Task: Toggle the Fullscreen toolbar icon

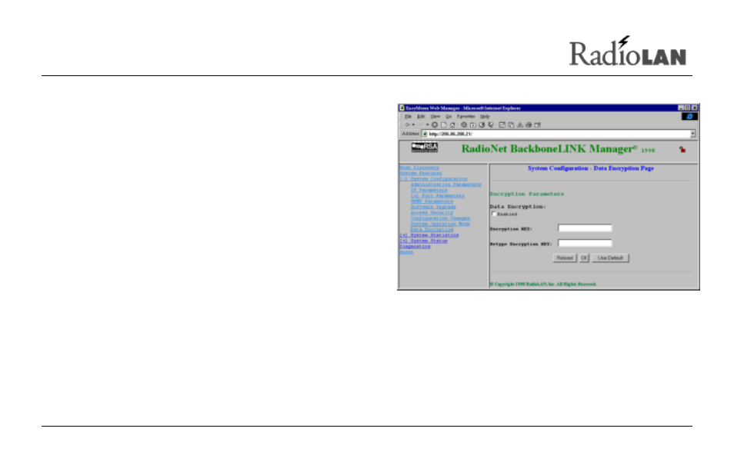Action: 502,125
